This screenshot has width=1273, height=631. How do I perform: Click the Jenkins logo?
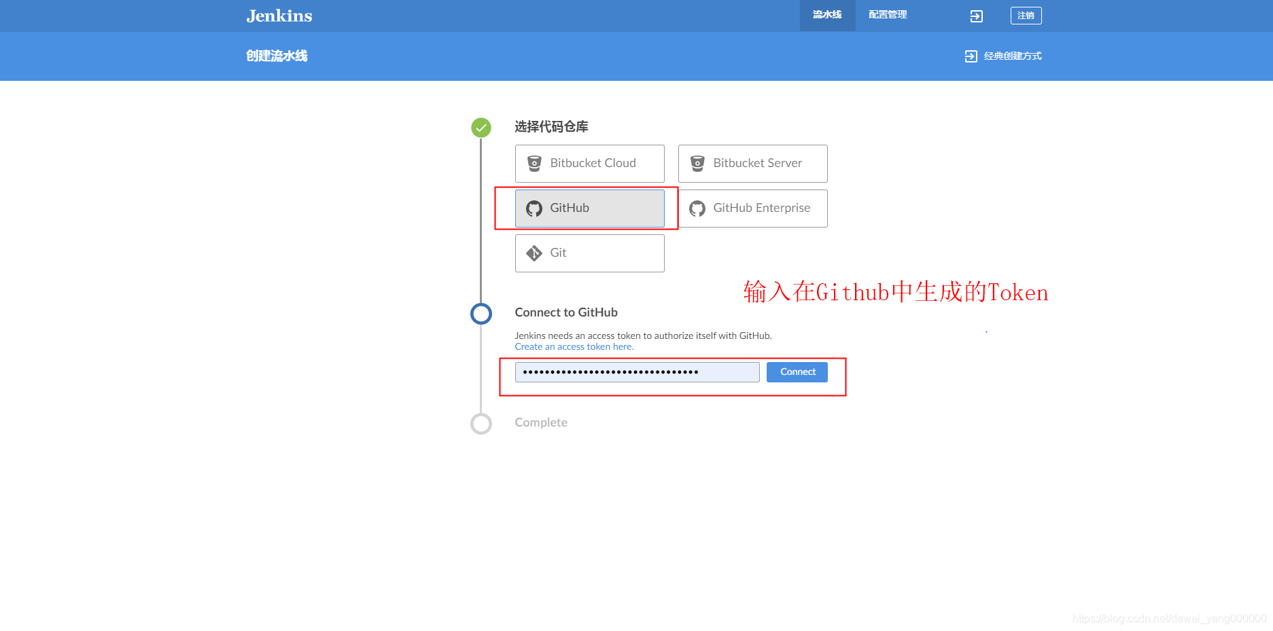pos(279,16)
